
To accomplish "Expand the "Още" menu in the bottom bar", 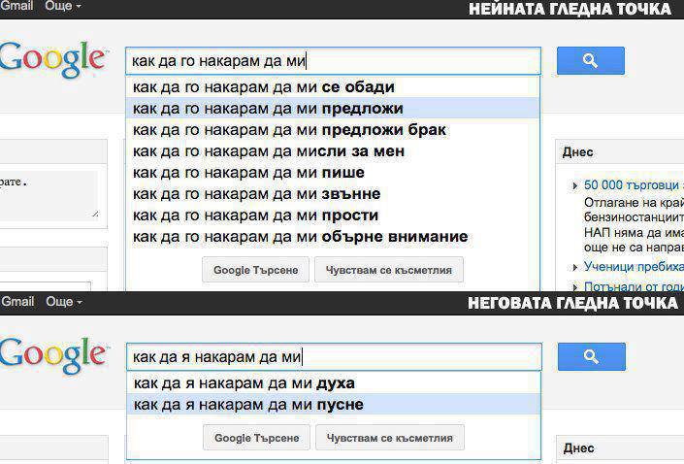I will [64, 302].
